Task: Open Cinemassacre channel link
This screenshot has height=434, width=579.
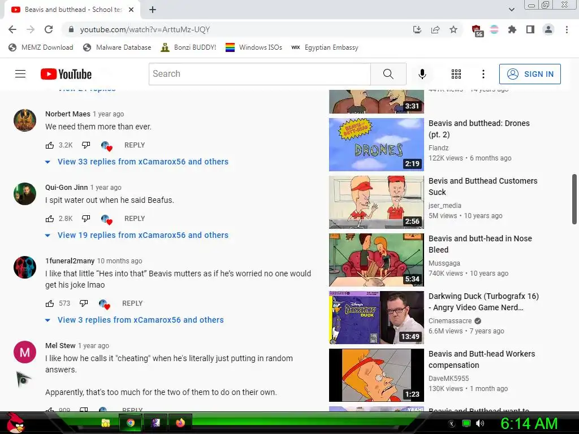Action: click(450, 321)
